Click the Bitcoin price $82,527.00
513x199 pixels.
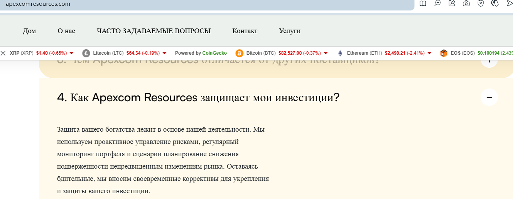click(290, 53)
